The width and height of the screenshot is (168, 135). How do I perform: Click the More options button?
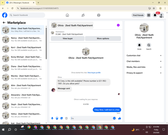(103, 38)
